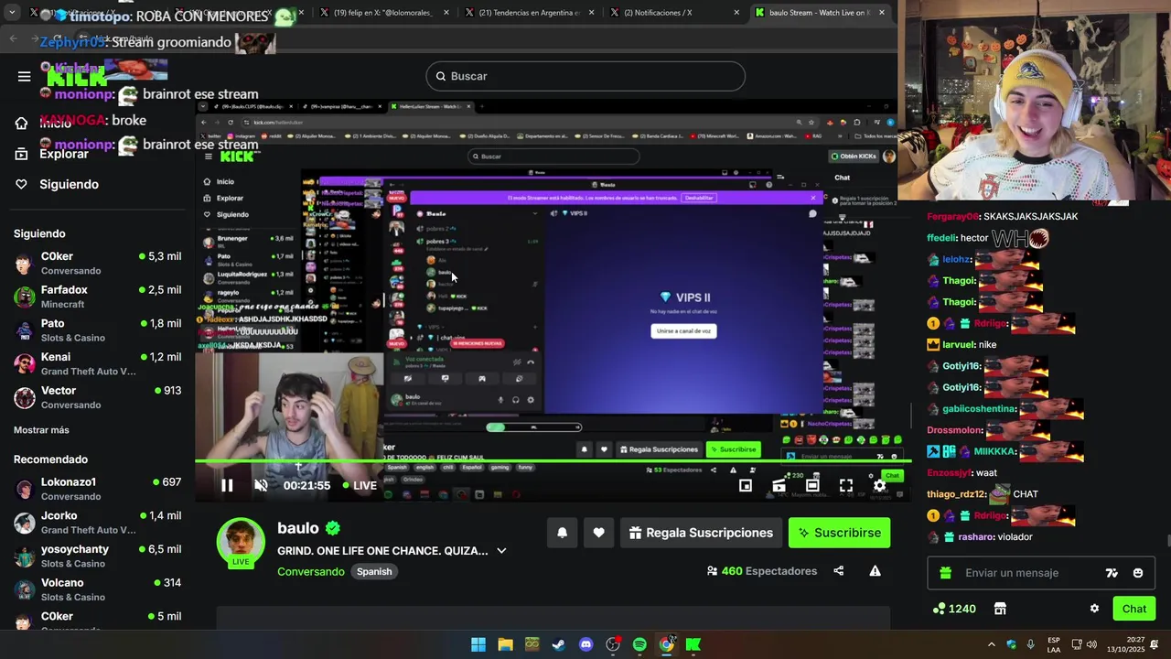1171x659 pixels.
Task: Click the Buscar search field
Action: coord(585,76)
